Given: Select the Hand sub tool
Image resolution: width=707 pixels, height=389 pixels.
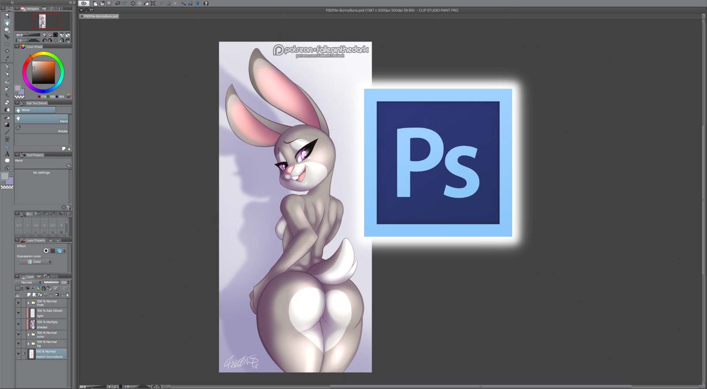Looking at the screenshot, I should (42, 119).
